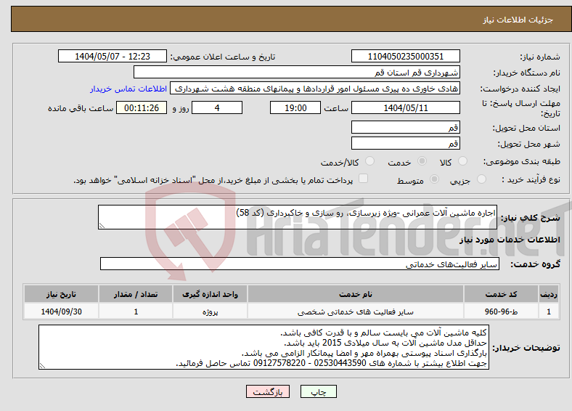The width and height of the screenshot is (572, 411).
Task: Click the days remaining field showing 4
Action: 217,107
